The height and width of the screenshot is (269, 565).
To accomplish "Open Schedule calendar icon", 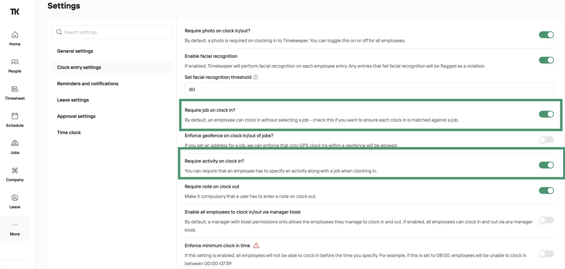I will [x=15, y=116].
